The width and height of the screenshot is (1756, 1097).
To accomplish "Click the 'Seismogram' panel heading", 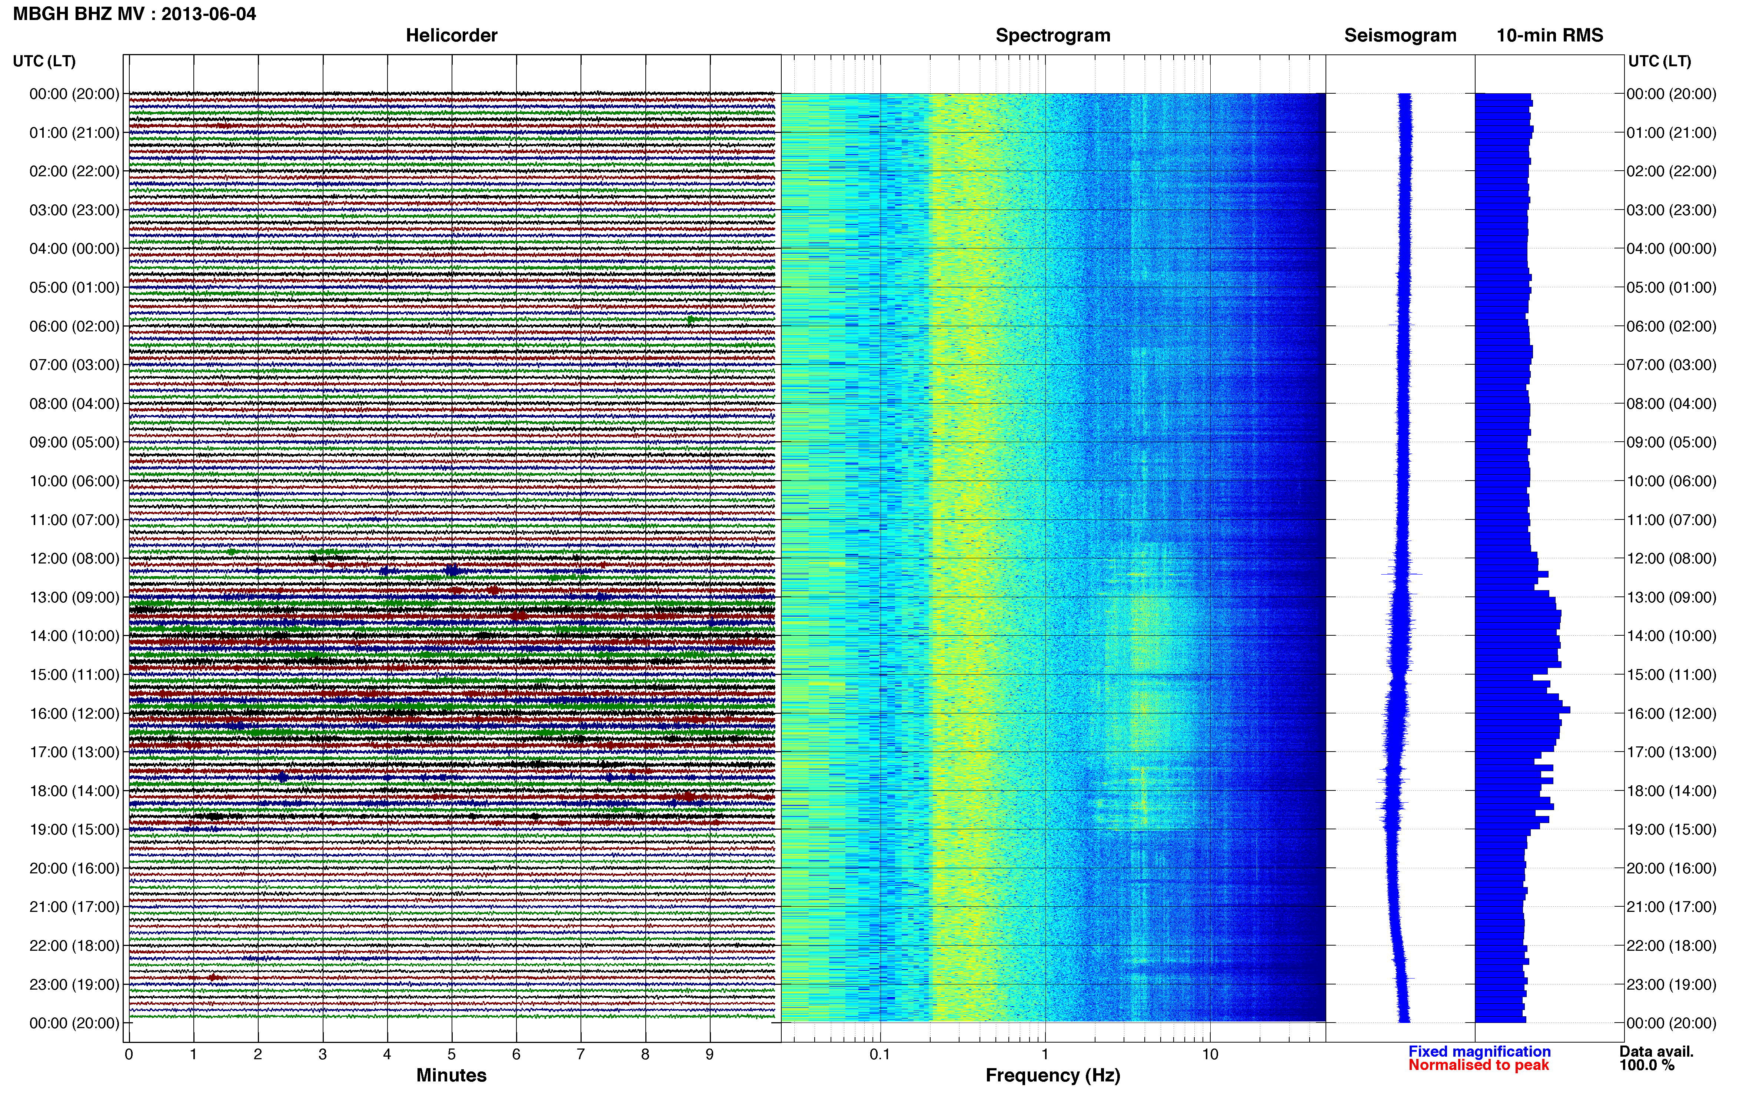I will (1400, 36).
